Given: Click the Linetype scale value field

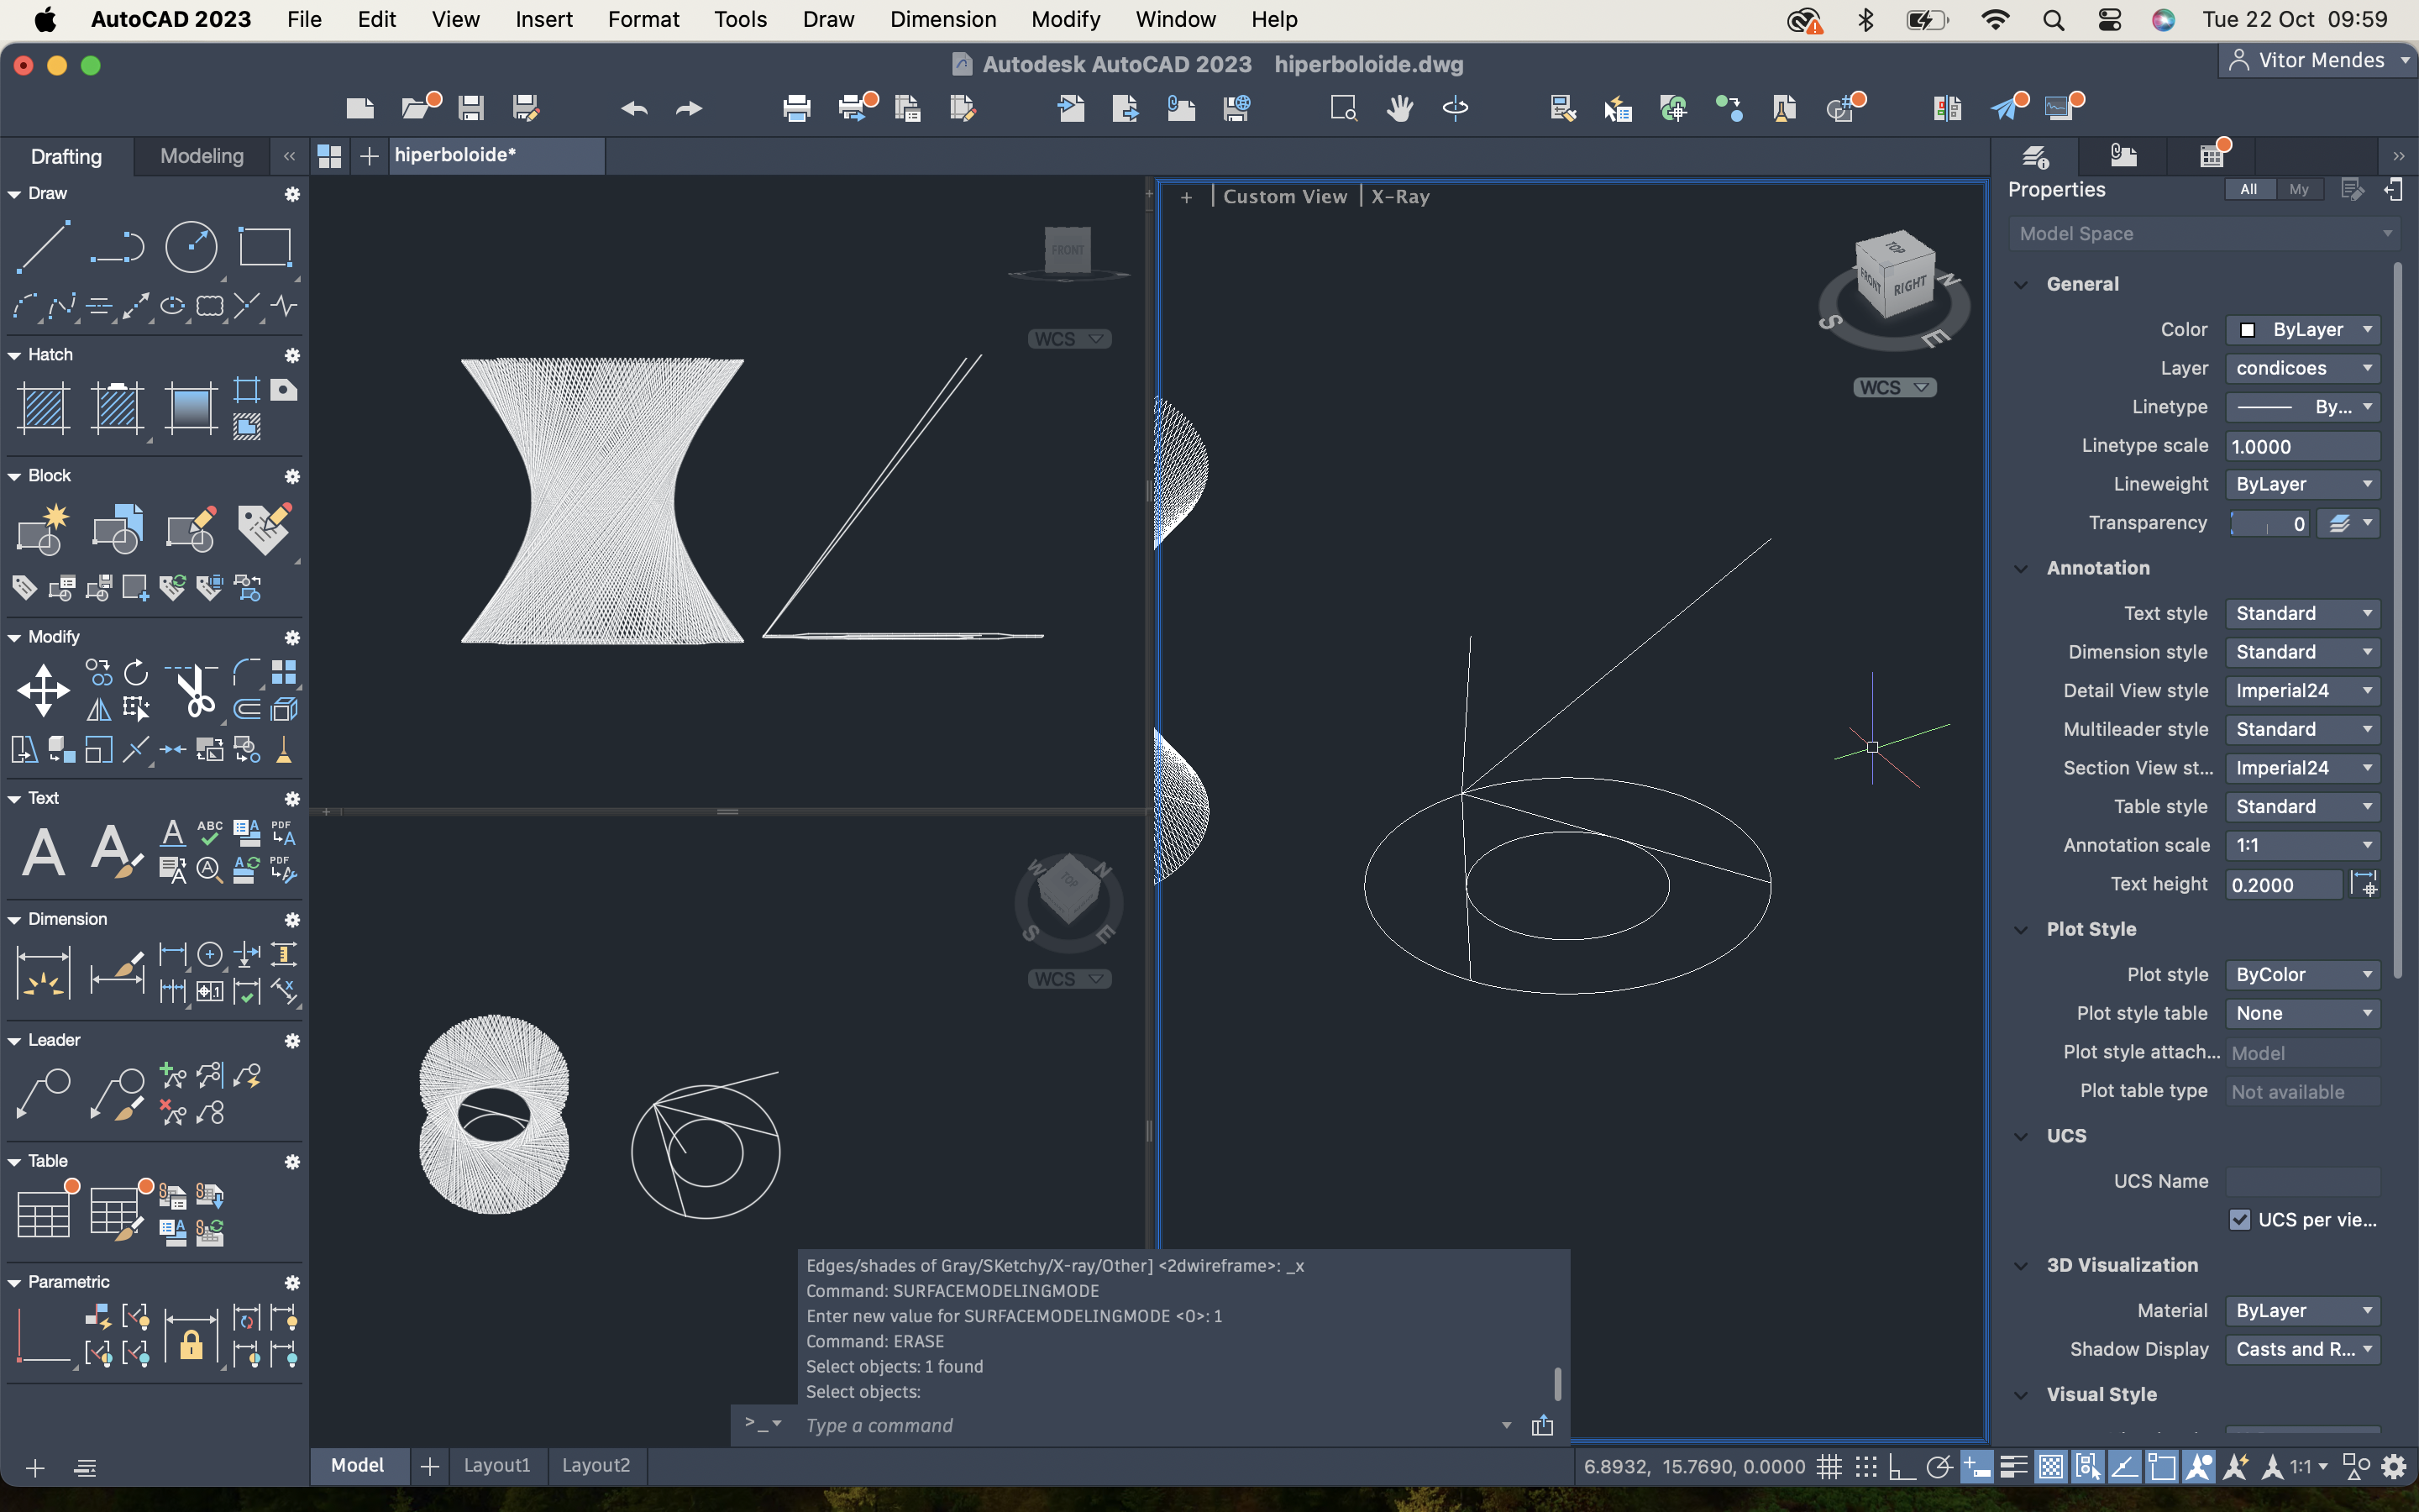Looking at the screenshot, I should coord(2302,446).
